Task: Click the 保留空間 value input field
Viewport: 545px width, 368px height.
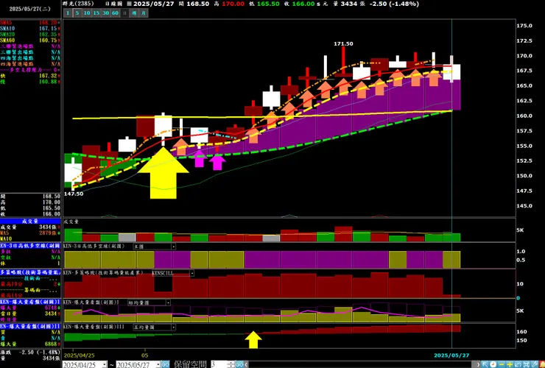Action: (218, 364)
